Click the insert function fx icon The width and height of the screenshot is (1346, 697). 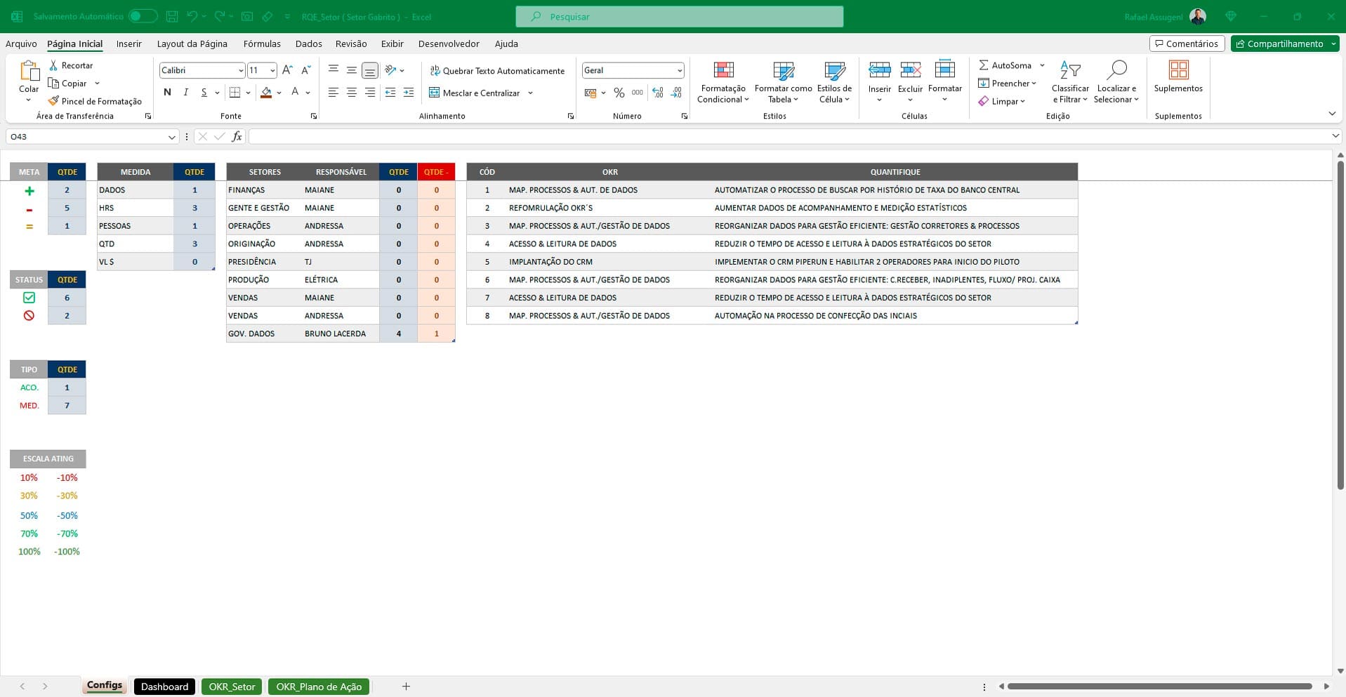pos(237,136)
